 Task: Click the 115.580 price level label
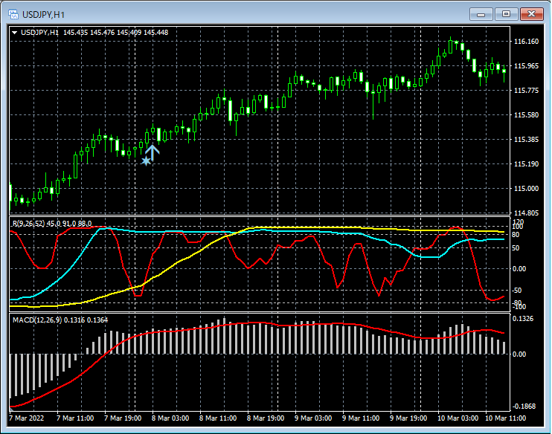[x=526, y=115]
